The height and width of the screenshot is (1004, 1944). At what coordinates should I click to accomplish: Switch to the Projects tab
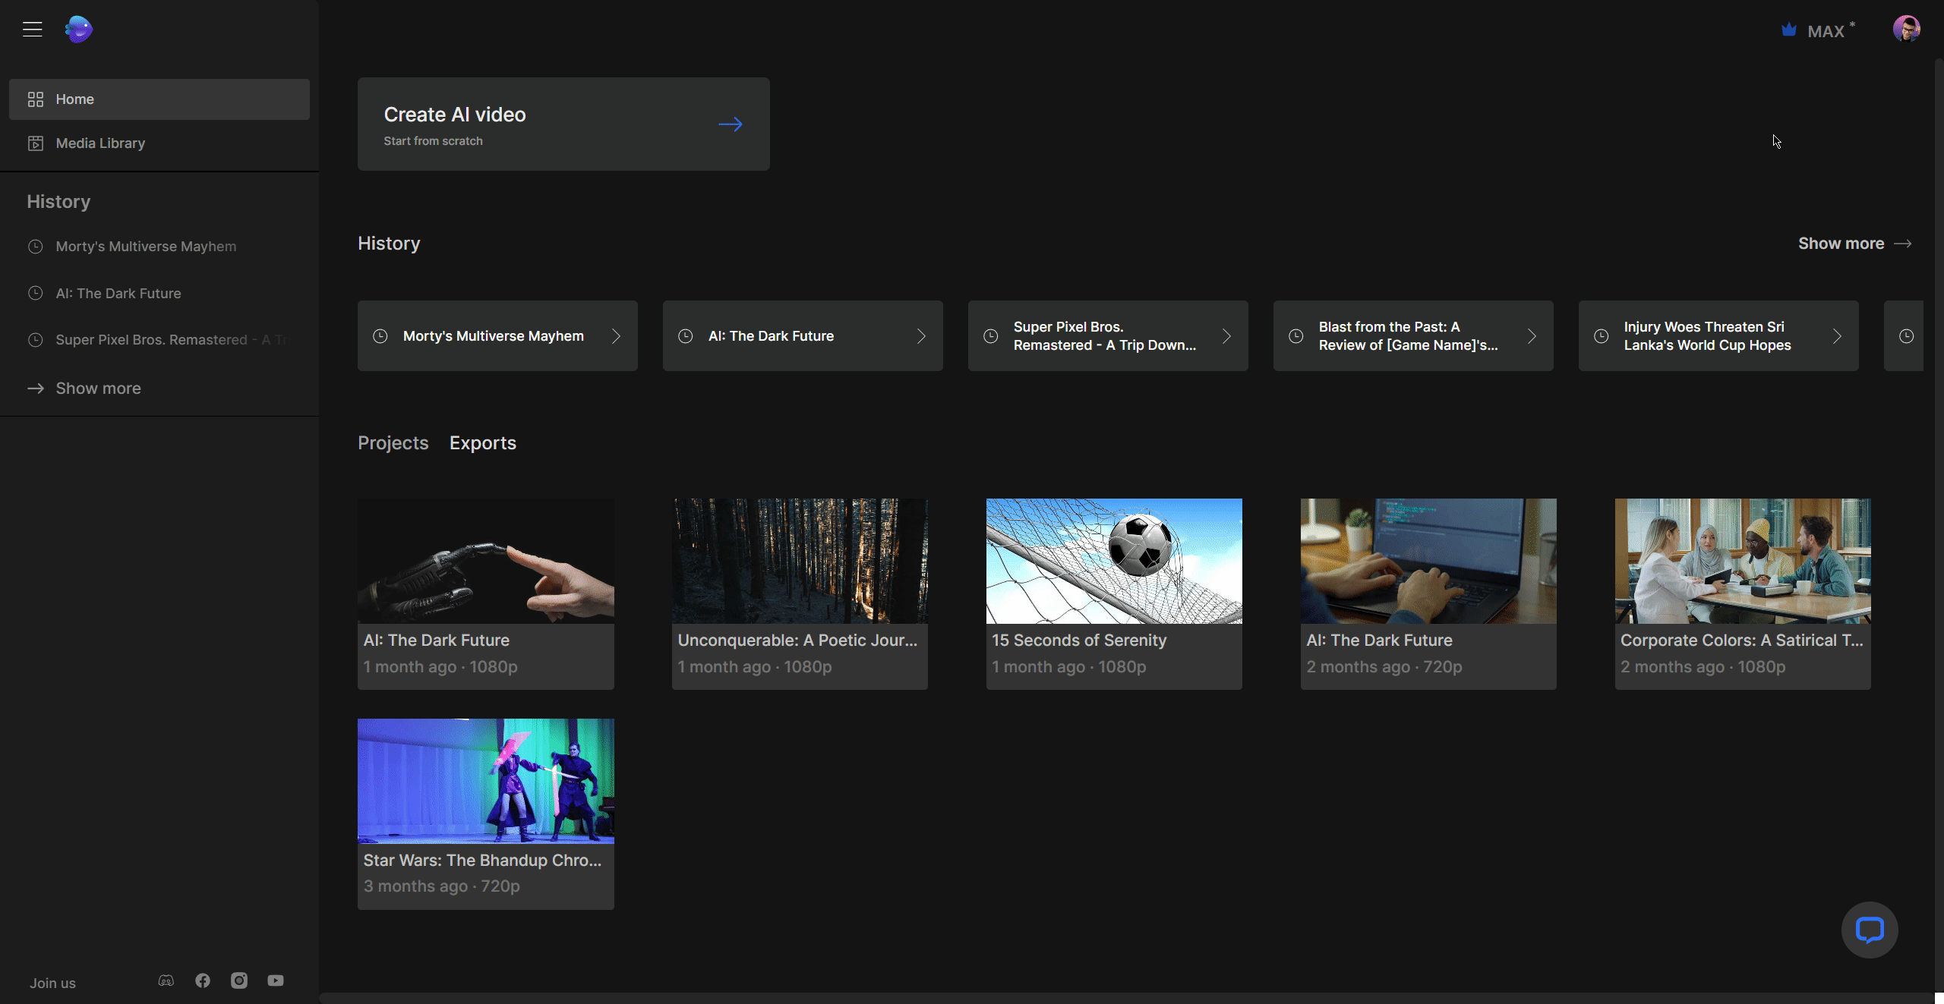pyautogui.click(x=393, y=443)
